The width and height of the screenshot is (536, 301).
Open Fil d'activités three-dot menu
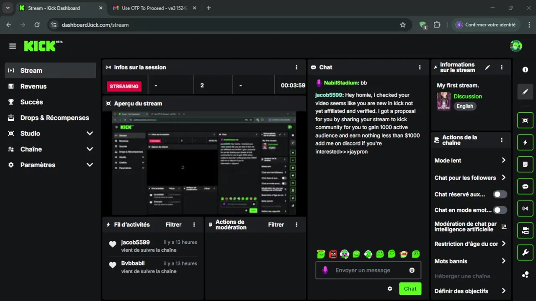coord(194,224)
